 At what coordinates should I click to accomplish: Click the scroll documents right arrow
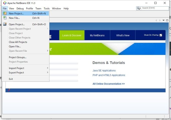coord(160,20)
